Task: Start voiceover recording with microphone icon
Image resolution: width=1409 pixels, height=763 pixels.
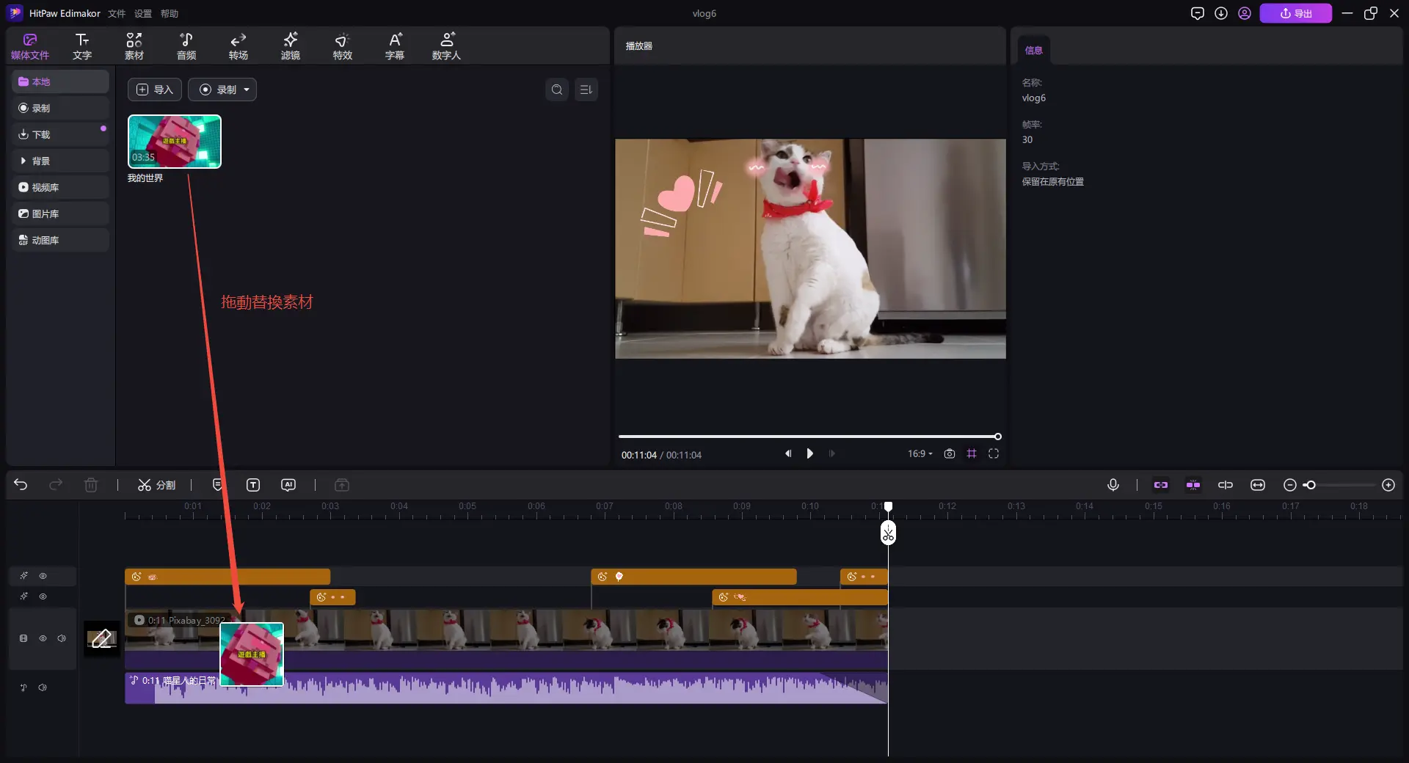Action: click(x=1113, y=485)
